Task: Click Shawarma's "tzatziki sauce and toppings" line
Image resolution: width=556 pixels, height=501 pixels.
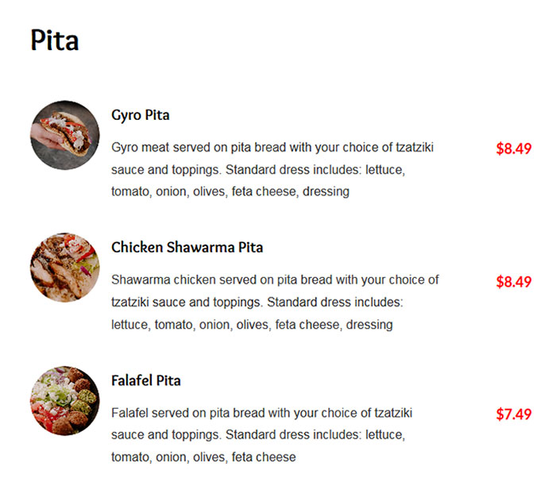Action: tap(257, 302)
